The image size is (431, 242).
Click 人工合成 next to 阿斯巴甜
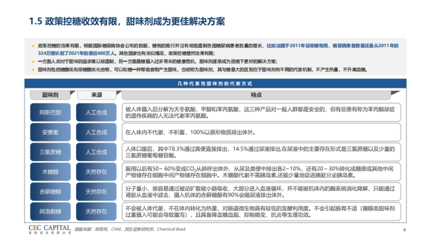click(97, 112)
